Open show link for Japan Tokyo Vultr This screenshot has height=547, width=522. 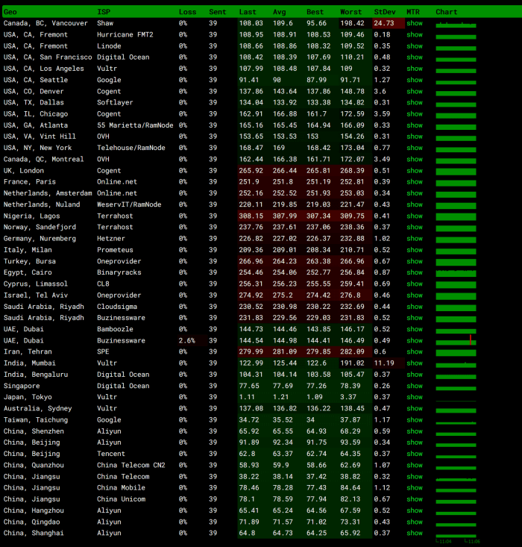point(415,397)
